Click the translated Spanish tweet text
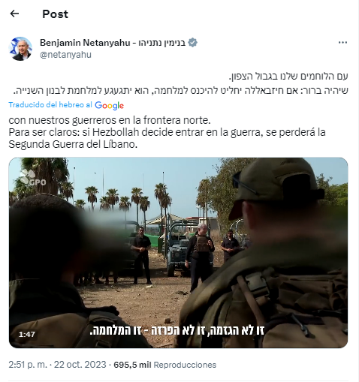 [167, 132]
